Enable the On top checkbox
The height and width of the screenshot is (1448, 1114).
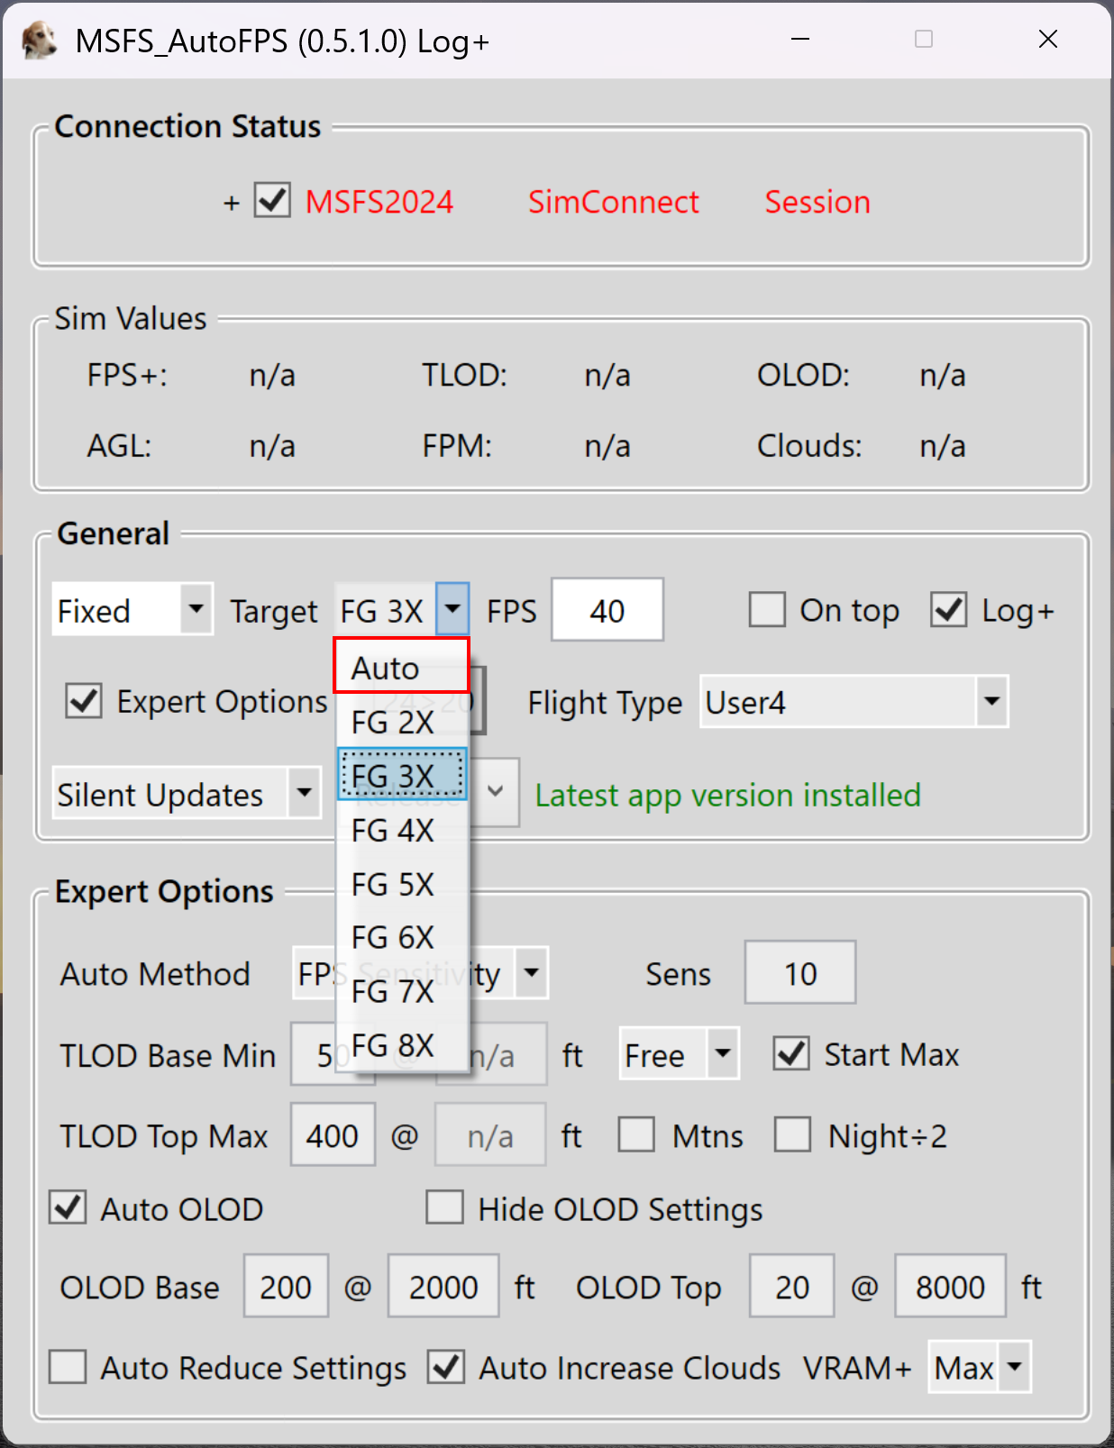(767, 609)
